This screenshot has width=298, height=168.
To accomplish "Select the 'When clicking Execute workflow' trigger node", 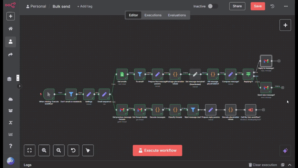I will click(49, 94).
